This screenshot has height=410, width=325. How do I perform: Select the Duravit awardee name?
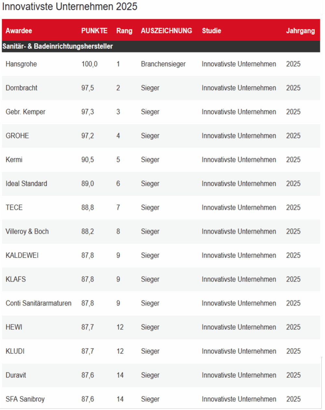pyautogui.click(x=16, y=375)
